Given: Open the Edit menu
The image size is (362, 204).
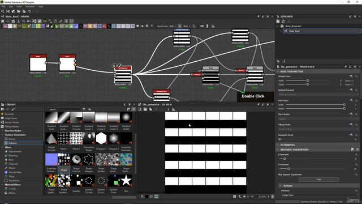Looking at the screenshot, I should click(11, 7).
